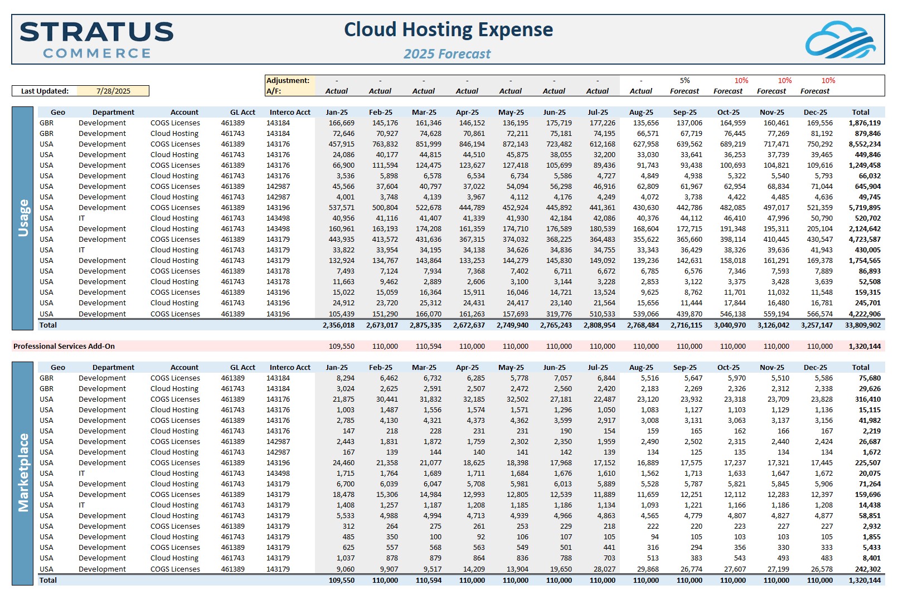Select cell with value 1,249,458
Image resolution: width=898 pixels, height=595 pixels.
click(x=865, y=165)
